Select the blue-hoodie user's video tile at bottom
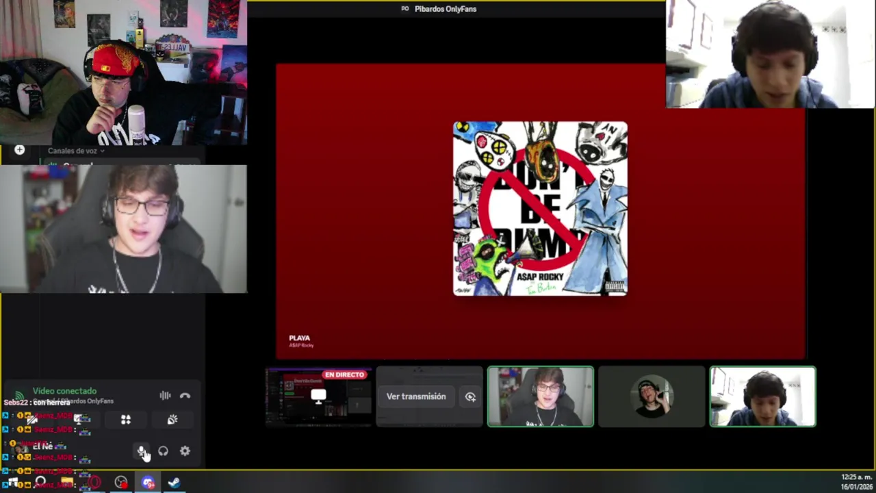The width and height of the screenshot is (876, 493). click(763, 396)
